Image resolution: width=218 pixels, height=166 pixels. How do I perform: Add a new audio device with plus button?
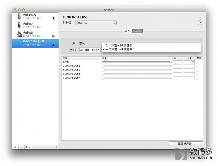(15, 147)
